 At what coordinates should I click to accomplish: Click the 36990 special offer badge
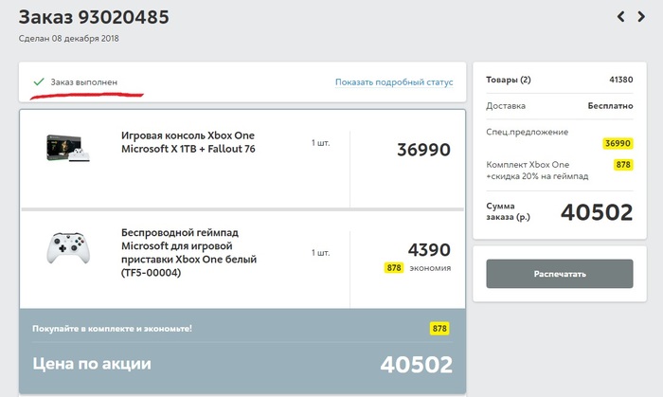[x=618, y=143]
